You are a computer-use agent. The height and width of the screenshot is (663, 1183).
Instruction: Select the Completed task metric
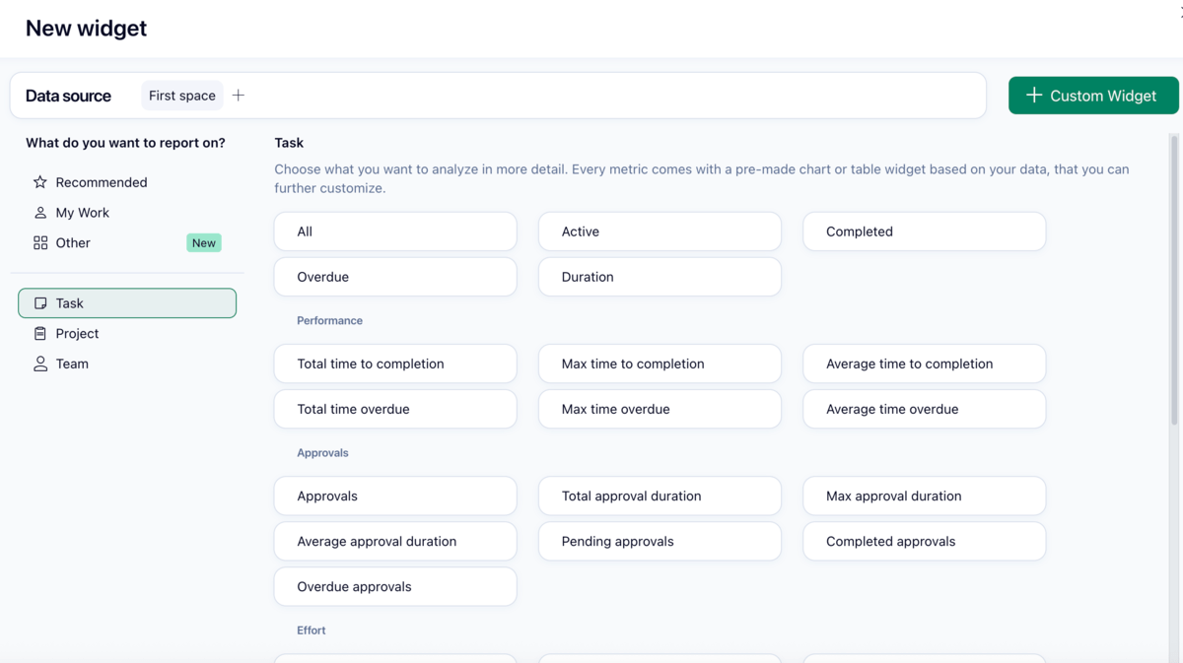click(924, 232)
